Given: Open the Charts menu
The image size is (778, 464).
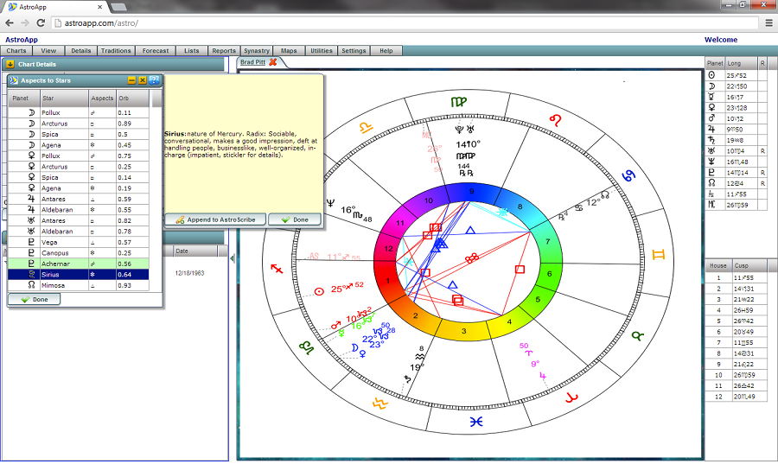Looking at the screenshot, I should [16, 51].
